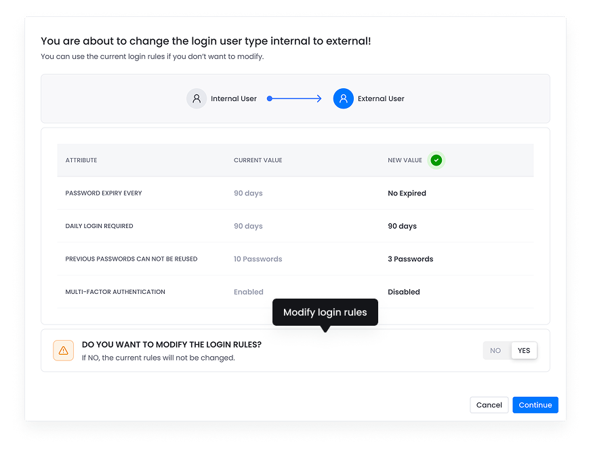Select the Internal User avatar icon
This screenshot has height=454, width=591.
(x=197, y=98)
